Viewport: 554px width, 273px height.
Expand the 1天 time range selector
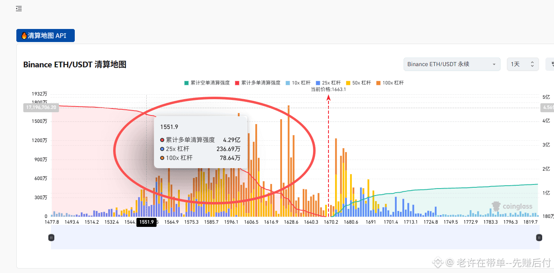(523, 64)
